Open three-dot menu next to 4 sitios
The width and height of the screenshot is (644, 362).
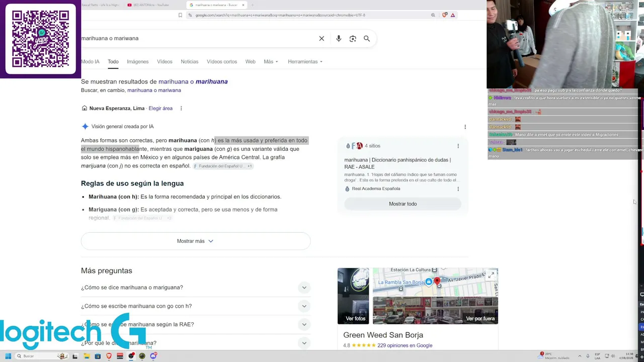click(458, 146)
